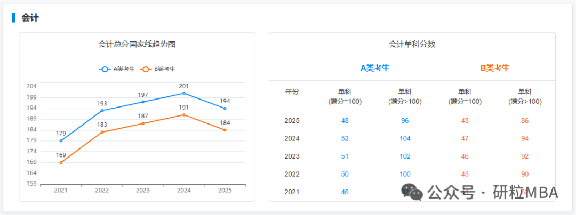Click the 2023 label on the chart x-axis
576x215 pixels.
tap(143, 191)
